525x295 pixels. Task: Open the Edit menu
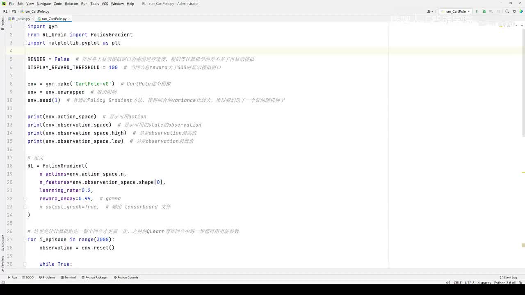click(20, 4)
